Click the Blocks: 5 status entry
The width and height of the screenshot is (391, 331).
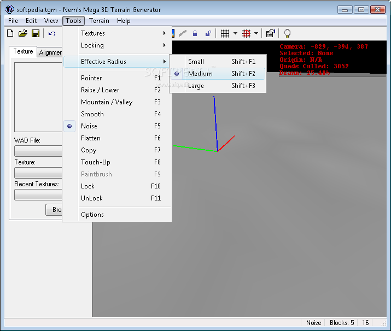(342, 323)
